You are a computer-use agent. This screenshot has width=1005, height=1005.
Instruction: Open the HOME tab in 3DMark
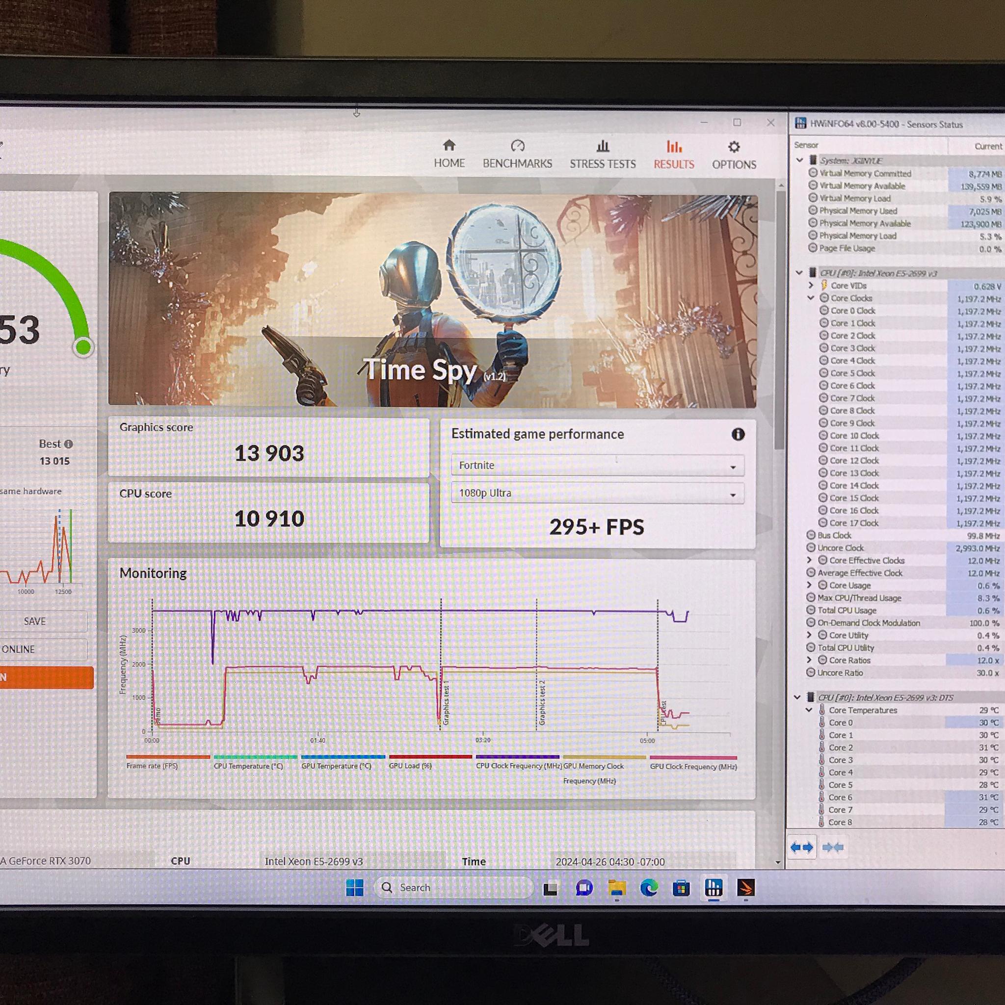[450, 154]
